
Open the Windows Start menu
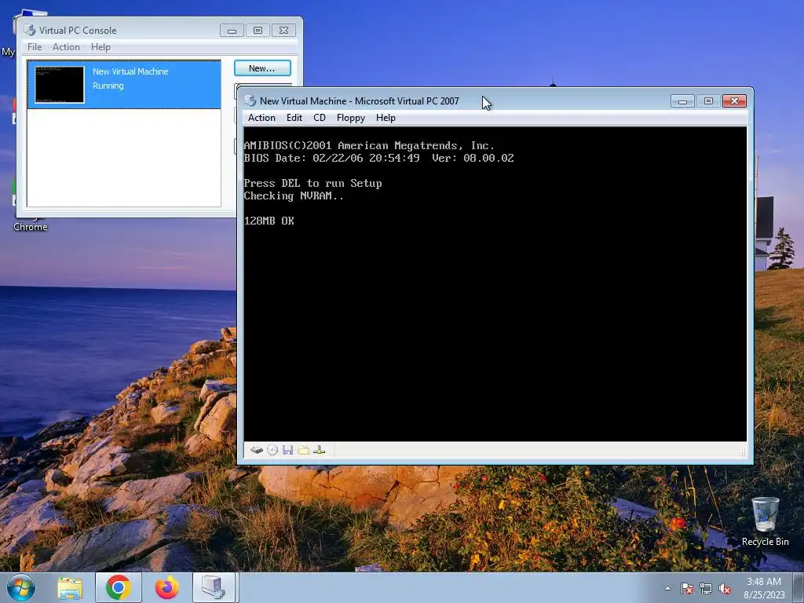pyautogui.click(x=20, y=587)
